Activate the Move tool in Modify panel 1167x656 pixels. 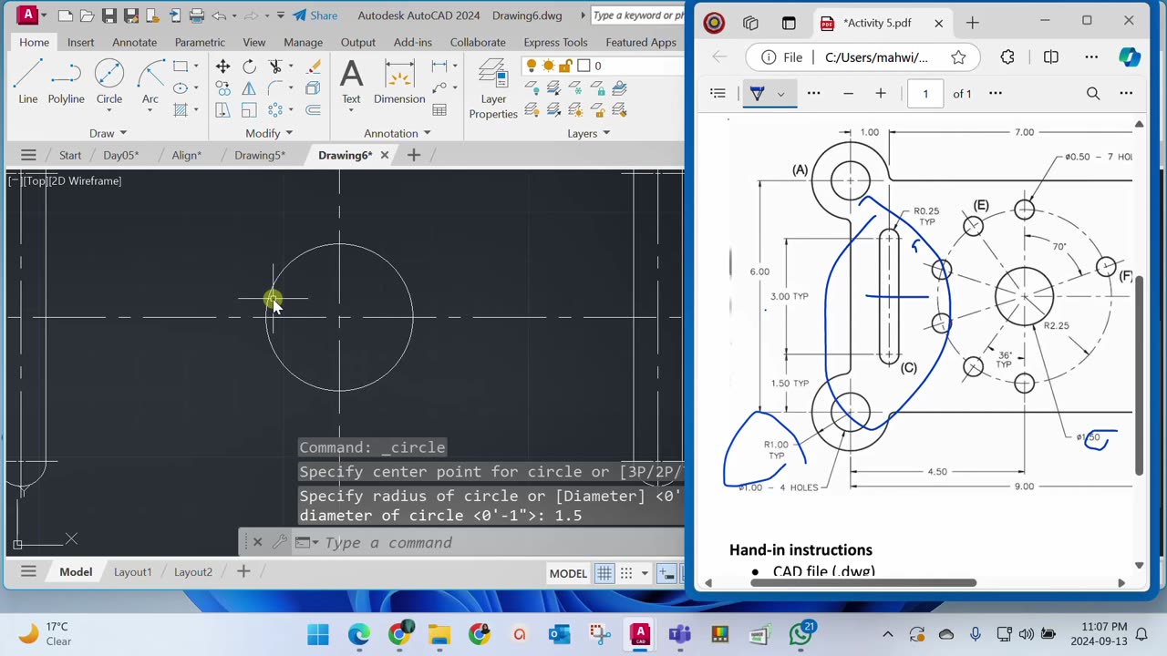coord(222,67)
